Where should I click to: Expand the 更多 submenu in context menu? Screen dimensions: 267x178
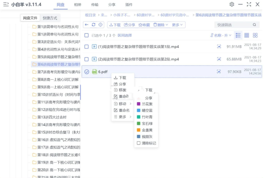(123, 117)
